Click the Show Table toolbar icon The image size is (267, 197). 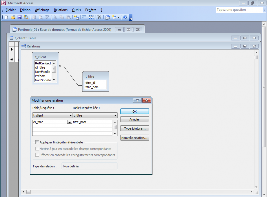(76, 17)
